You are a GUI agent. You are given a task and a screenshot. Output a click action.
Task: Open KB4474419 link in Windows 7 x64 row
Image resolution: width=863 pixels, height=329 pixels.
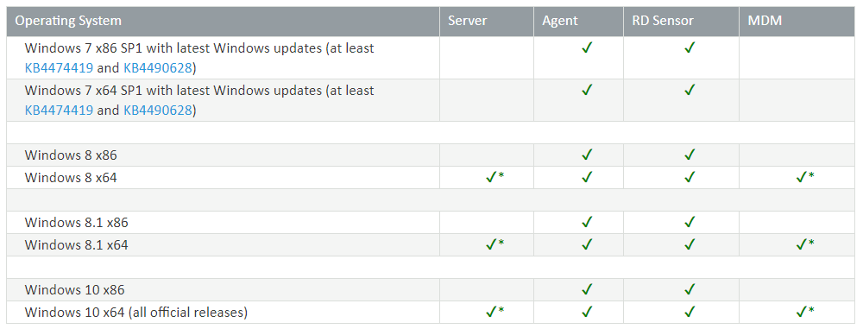(59, 111)
